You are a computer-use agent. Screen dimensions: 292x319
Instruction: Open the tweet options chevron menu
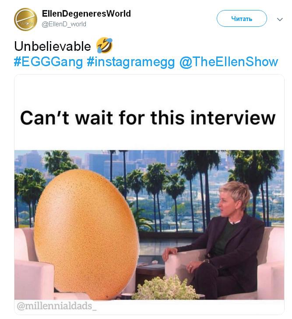[280, 19]
